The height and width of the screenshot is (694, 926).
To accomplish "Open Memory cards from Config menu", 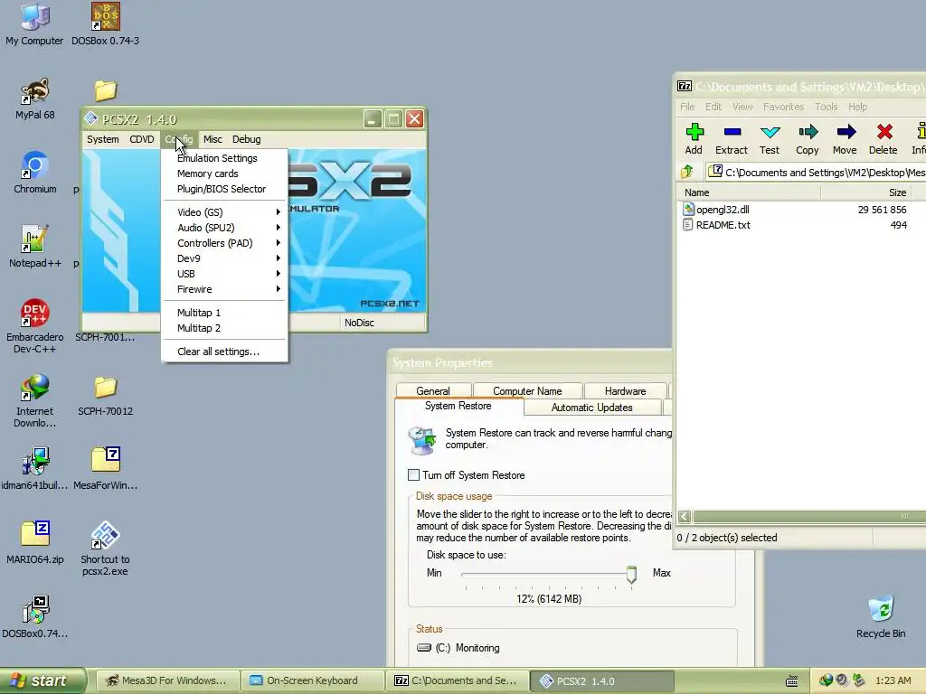I will tap(224, 173).
